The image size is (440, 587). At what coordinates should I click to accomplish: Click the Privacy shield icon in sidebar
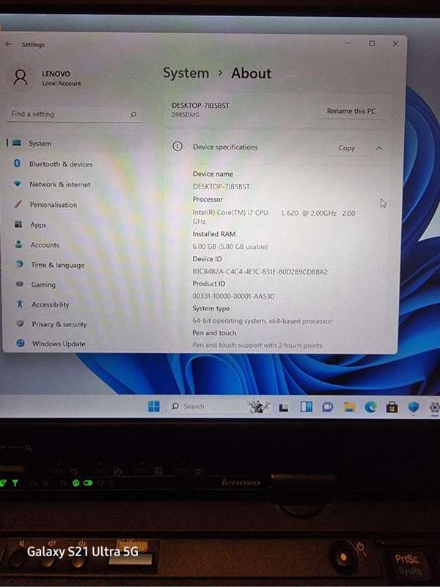21,323
